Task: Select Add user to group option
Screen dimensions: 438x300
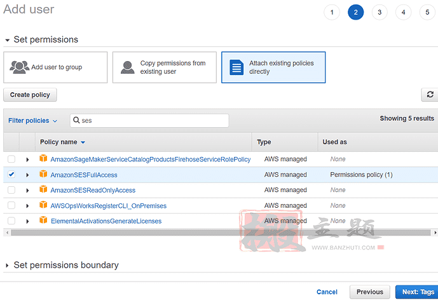Action: pos(55,67)
